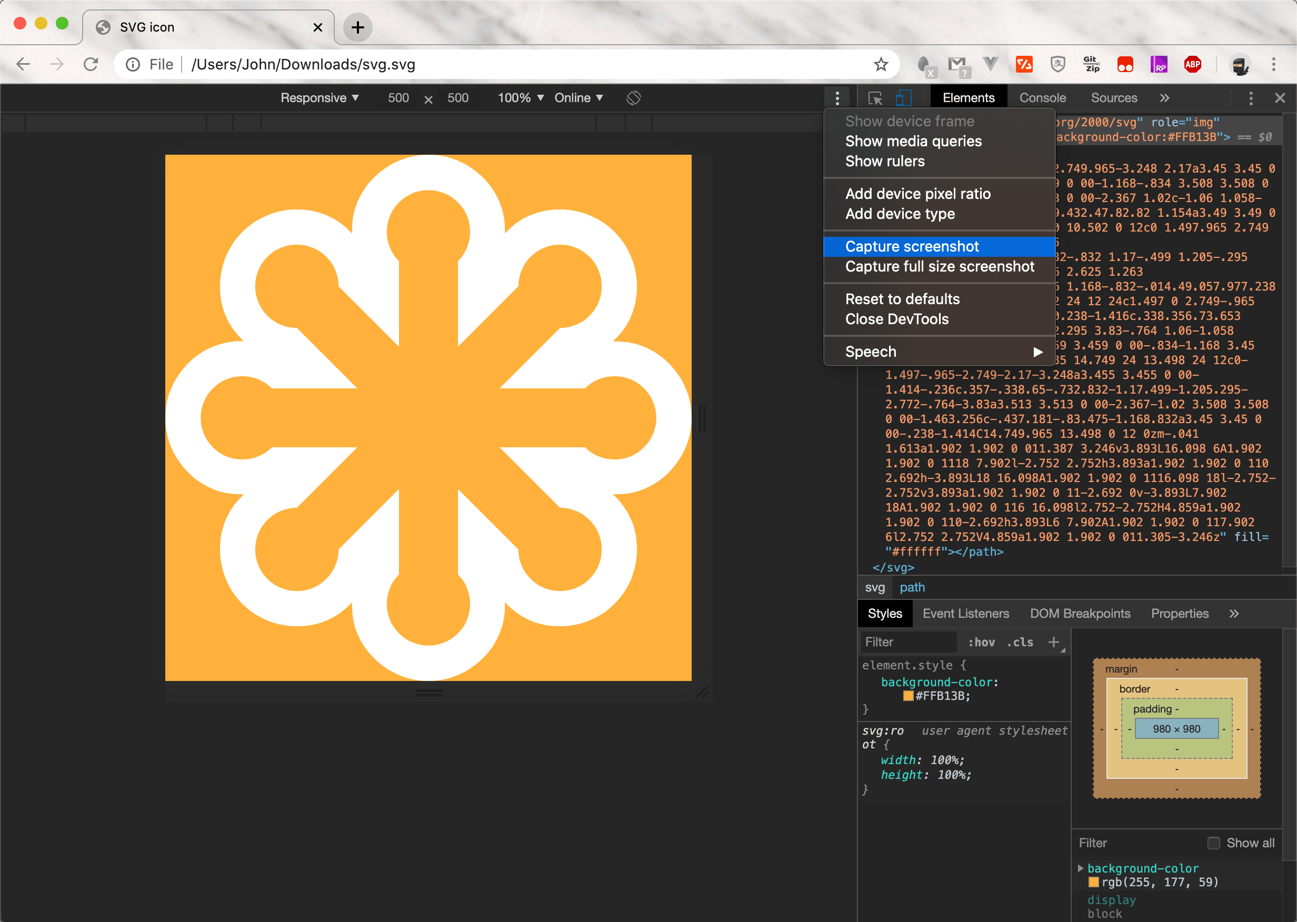Screen dimensions: 1297x922
Task: Click the add new style rule plus
Action: (x=1054, y=642)
